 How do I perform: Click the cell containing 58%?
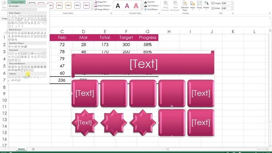(x=147, y=45)
